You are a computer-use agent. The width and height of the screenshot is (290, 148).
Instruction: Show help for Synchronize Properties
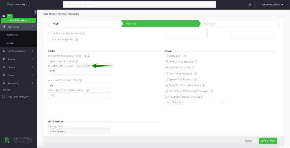(x=195, y=74)
